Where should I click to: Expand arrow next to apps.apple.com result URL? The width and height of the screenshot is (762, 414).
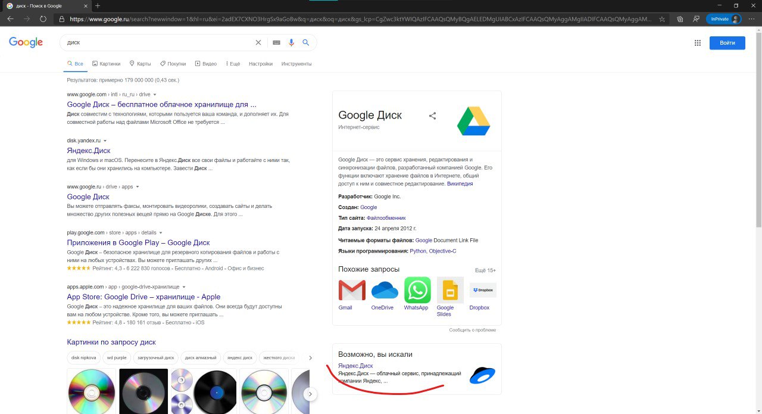[184, 287]
